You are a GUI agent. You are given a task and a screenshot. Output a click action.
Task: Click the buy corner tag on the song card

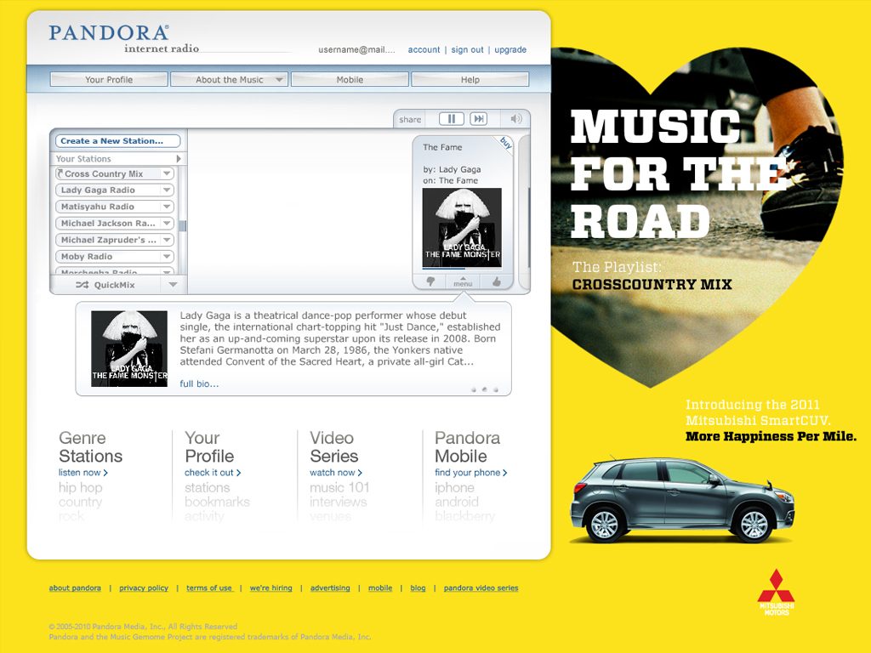(505, 143)
